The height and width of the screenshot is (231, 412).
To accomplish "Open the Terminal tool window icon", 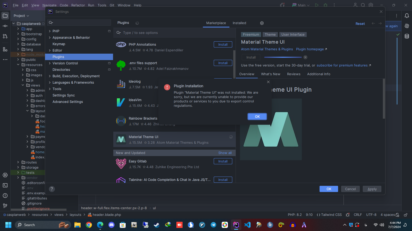I will coord(5,185).
